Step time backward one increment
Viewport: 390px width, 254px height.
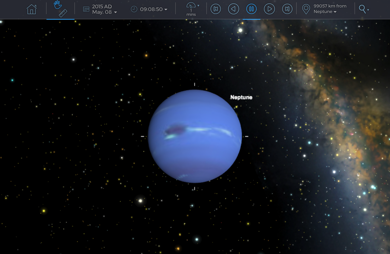(x=233, y=9)
